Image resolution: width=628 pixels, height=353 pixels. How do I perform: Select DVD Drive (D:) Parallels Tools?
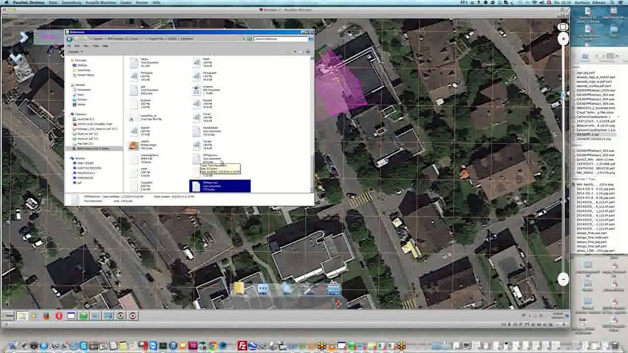click(94, 124)
